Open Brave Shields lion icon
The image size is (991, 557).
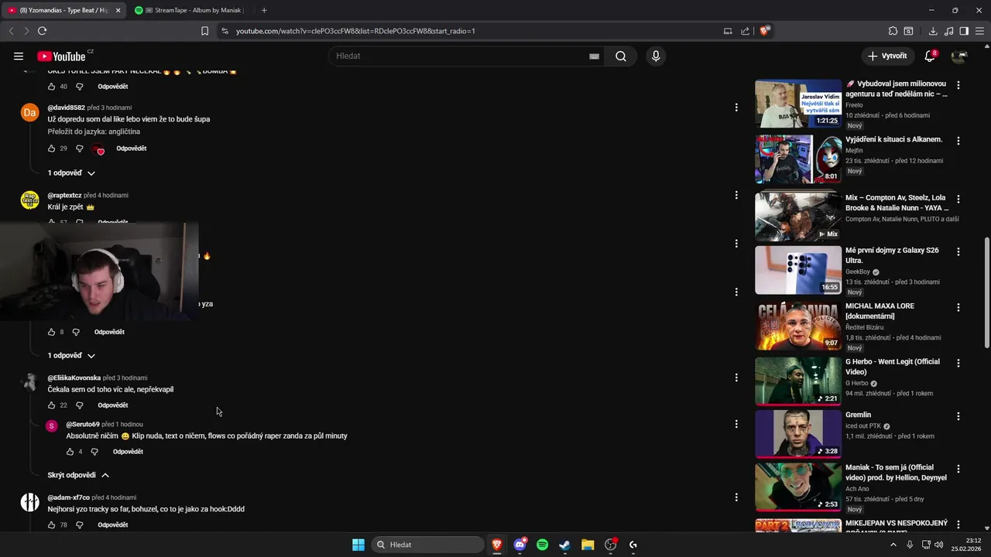click(x=764, y=31)
